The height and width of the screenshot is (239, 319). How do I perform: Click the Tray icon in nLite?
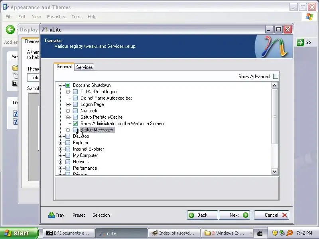click(51, 215)
